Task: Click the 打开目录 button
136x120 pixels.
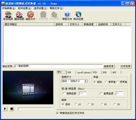Action: click(x=126, y=66)
